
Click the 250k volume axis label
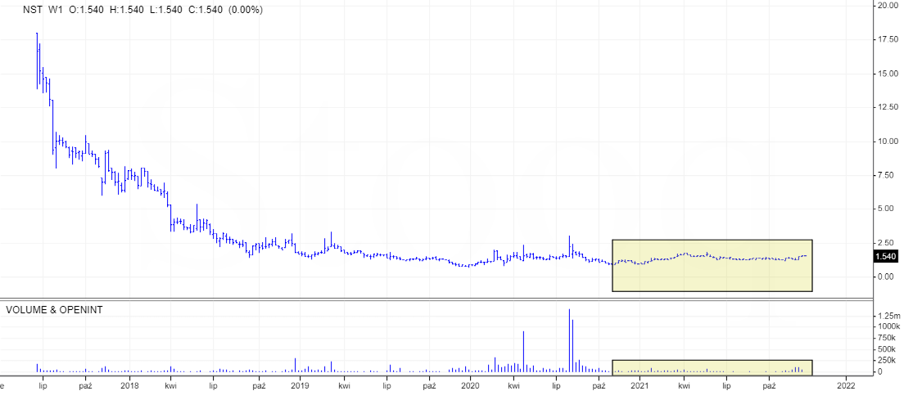(x=888, y=360)
